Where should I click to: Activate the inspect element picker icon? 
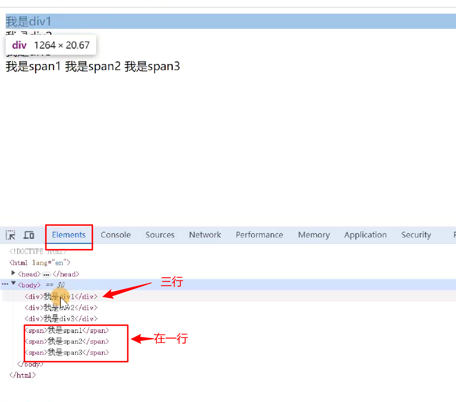(10, 235)
